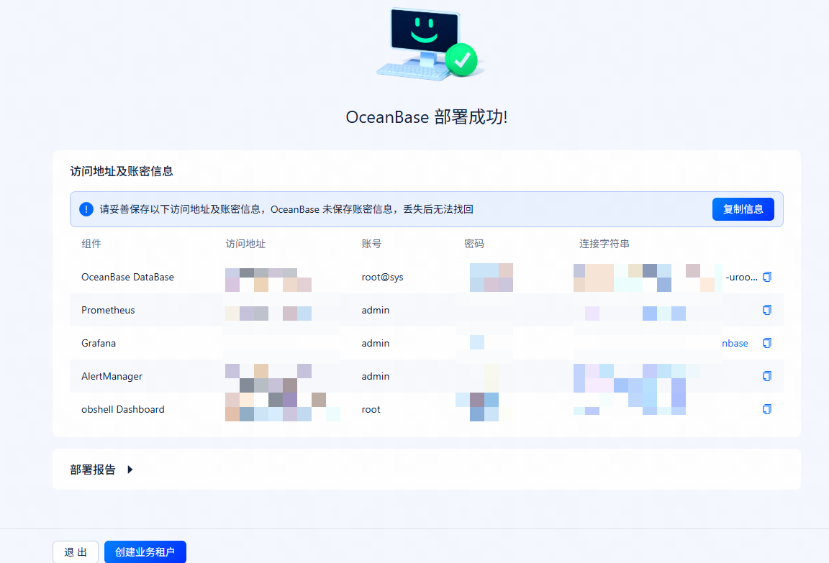Click the 访问地址及账密信息 section title

[122, 171]
